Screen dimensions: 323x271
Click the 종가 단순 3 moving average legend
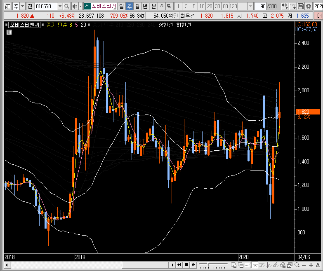[59, 25]
